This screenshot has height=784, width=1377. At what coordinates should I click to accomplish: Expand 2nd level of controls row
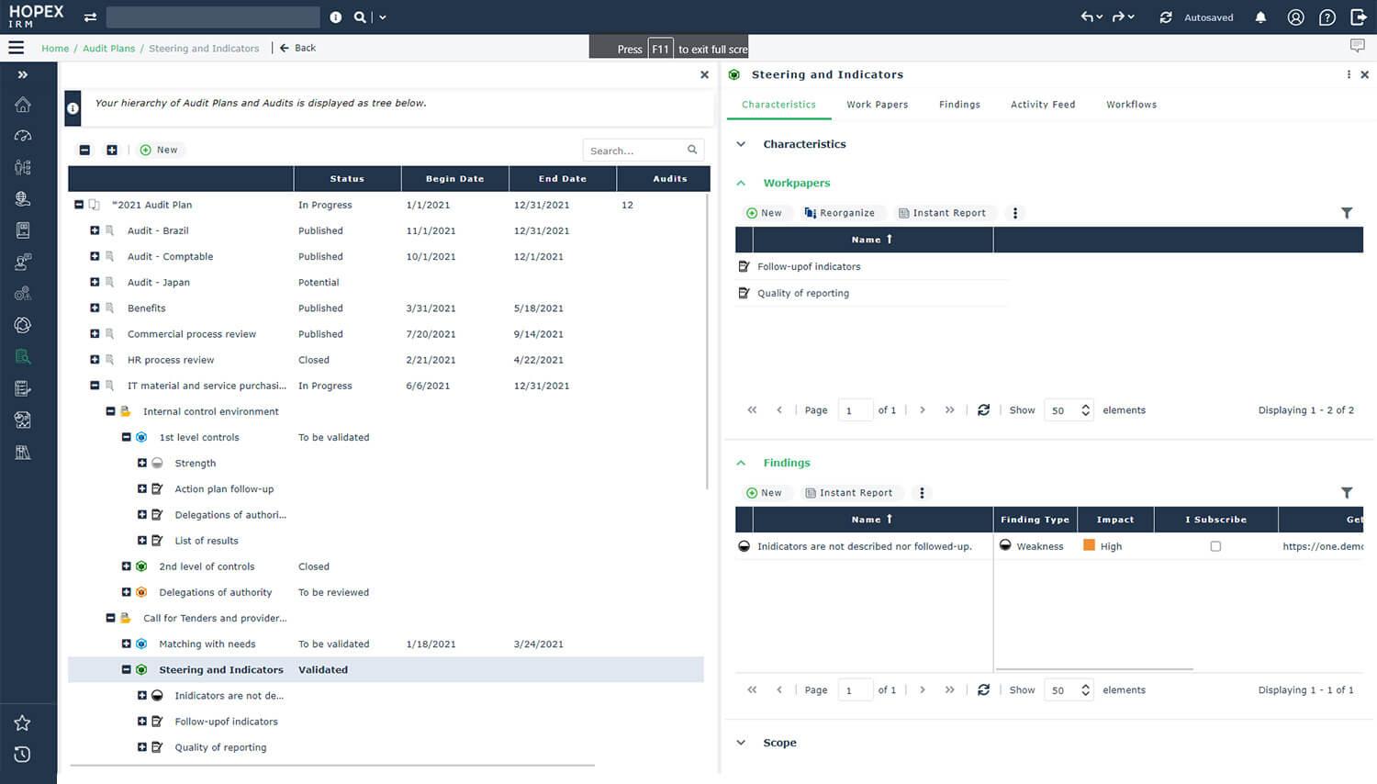tap(127, 566)
